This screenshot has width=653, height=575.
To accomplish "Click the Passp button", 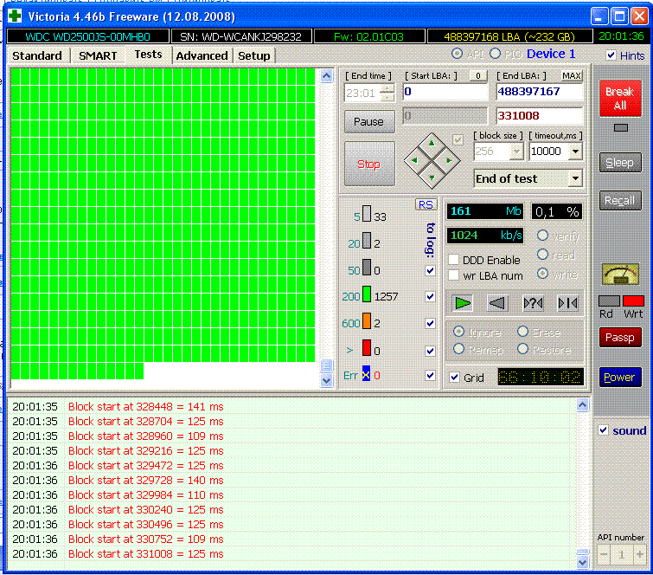I will (x=620, y=338).
